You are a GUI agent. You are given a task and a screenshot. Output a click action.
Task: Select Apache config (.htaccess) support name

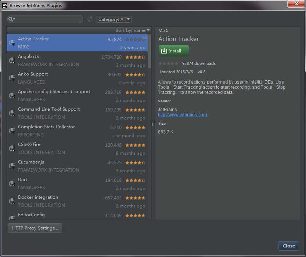(x=54, y=92)
